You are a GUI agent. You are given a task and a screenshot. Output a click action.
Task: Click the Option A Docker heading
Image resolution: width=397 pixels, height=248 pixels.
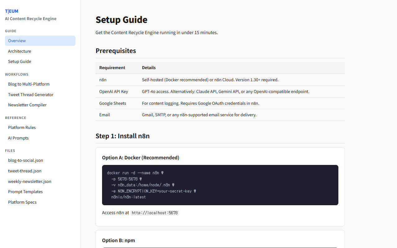(x=141, y=157)
